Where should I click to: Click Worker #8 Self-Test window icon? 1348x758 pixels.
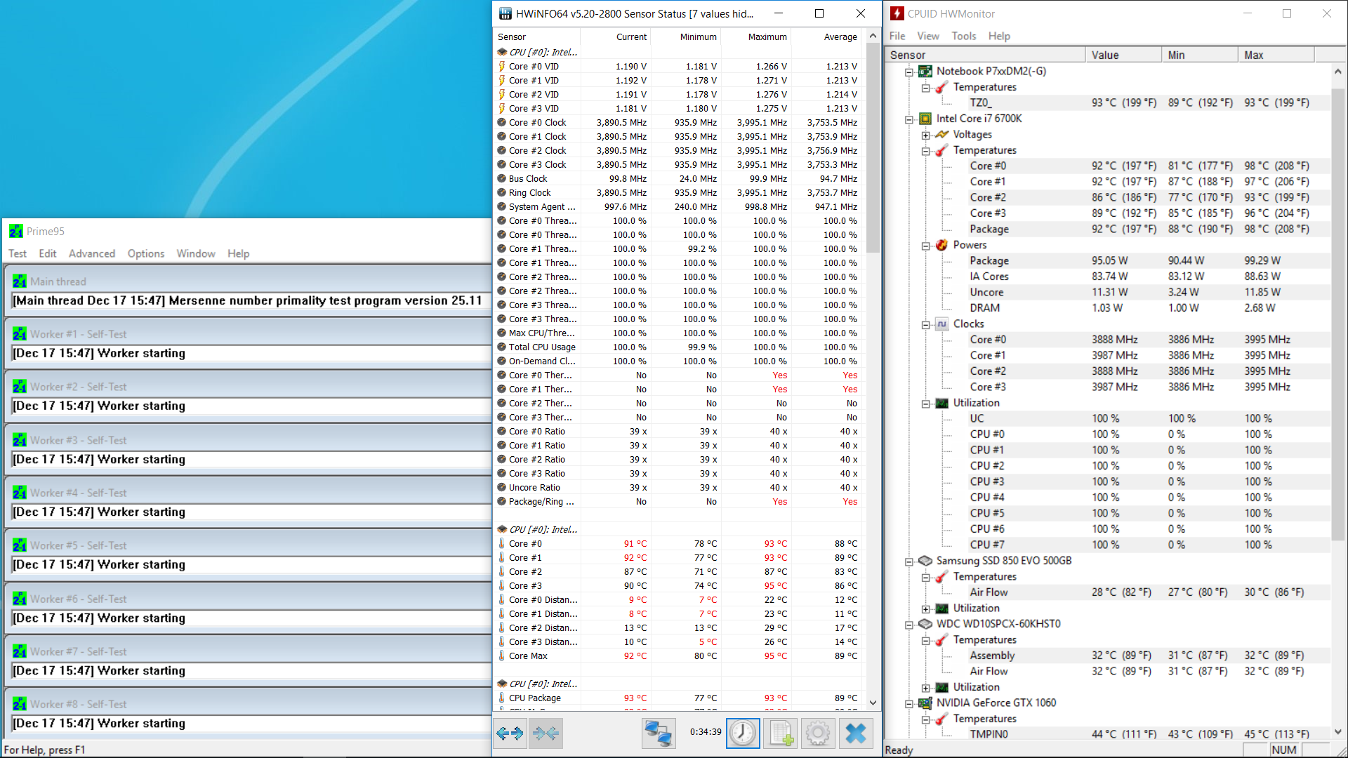[20, 704]
